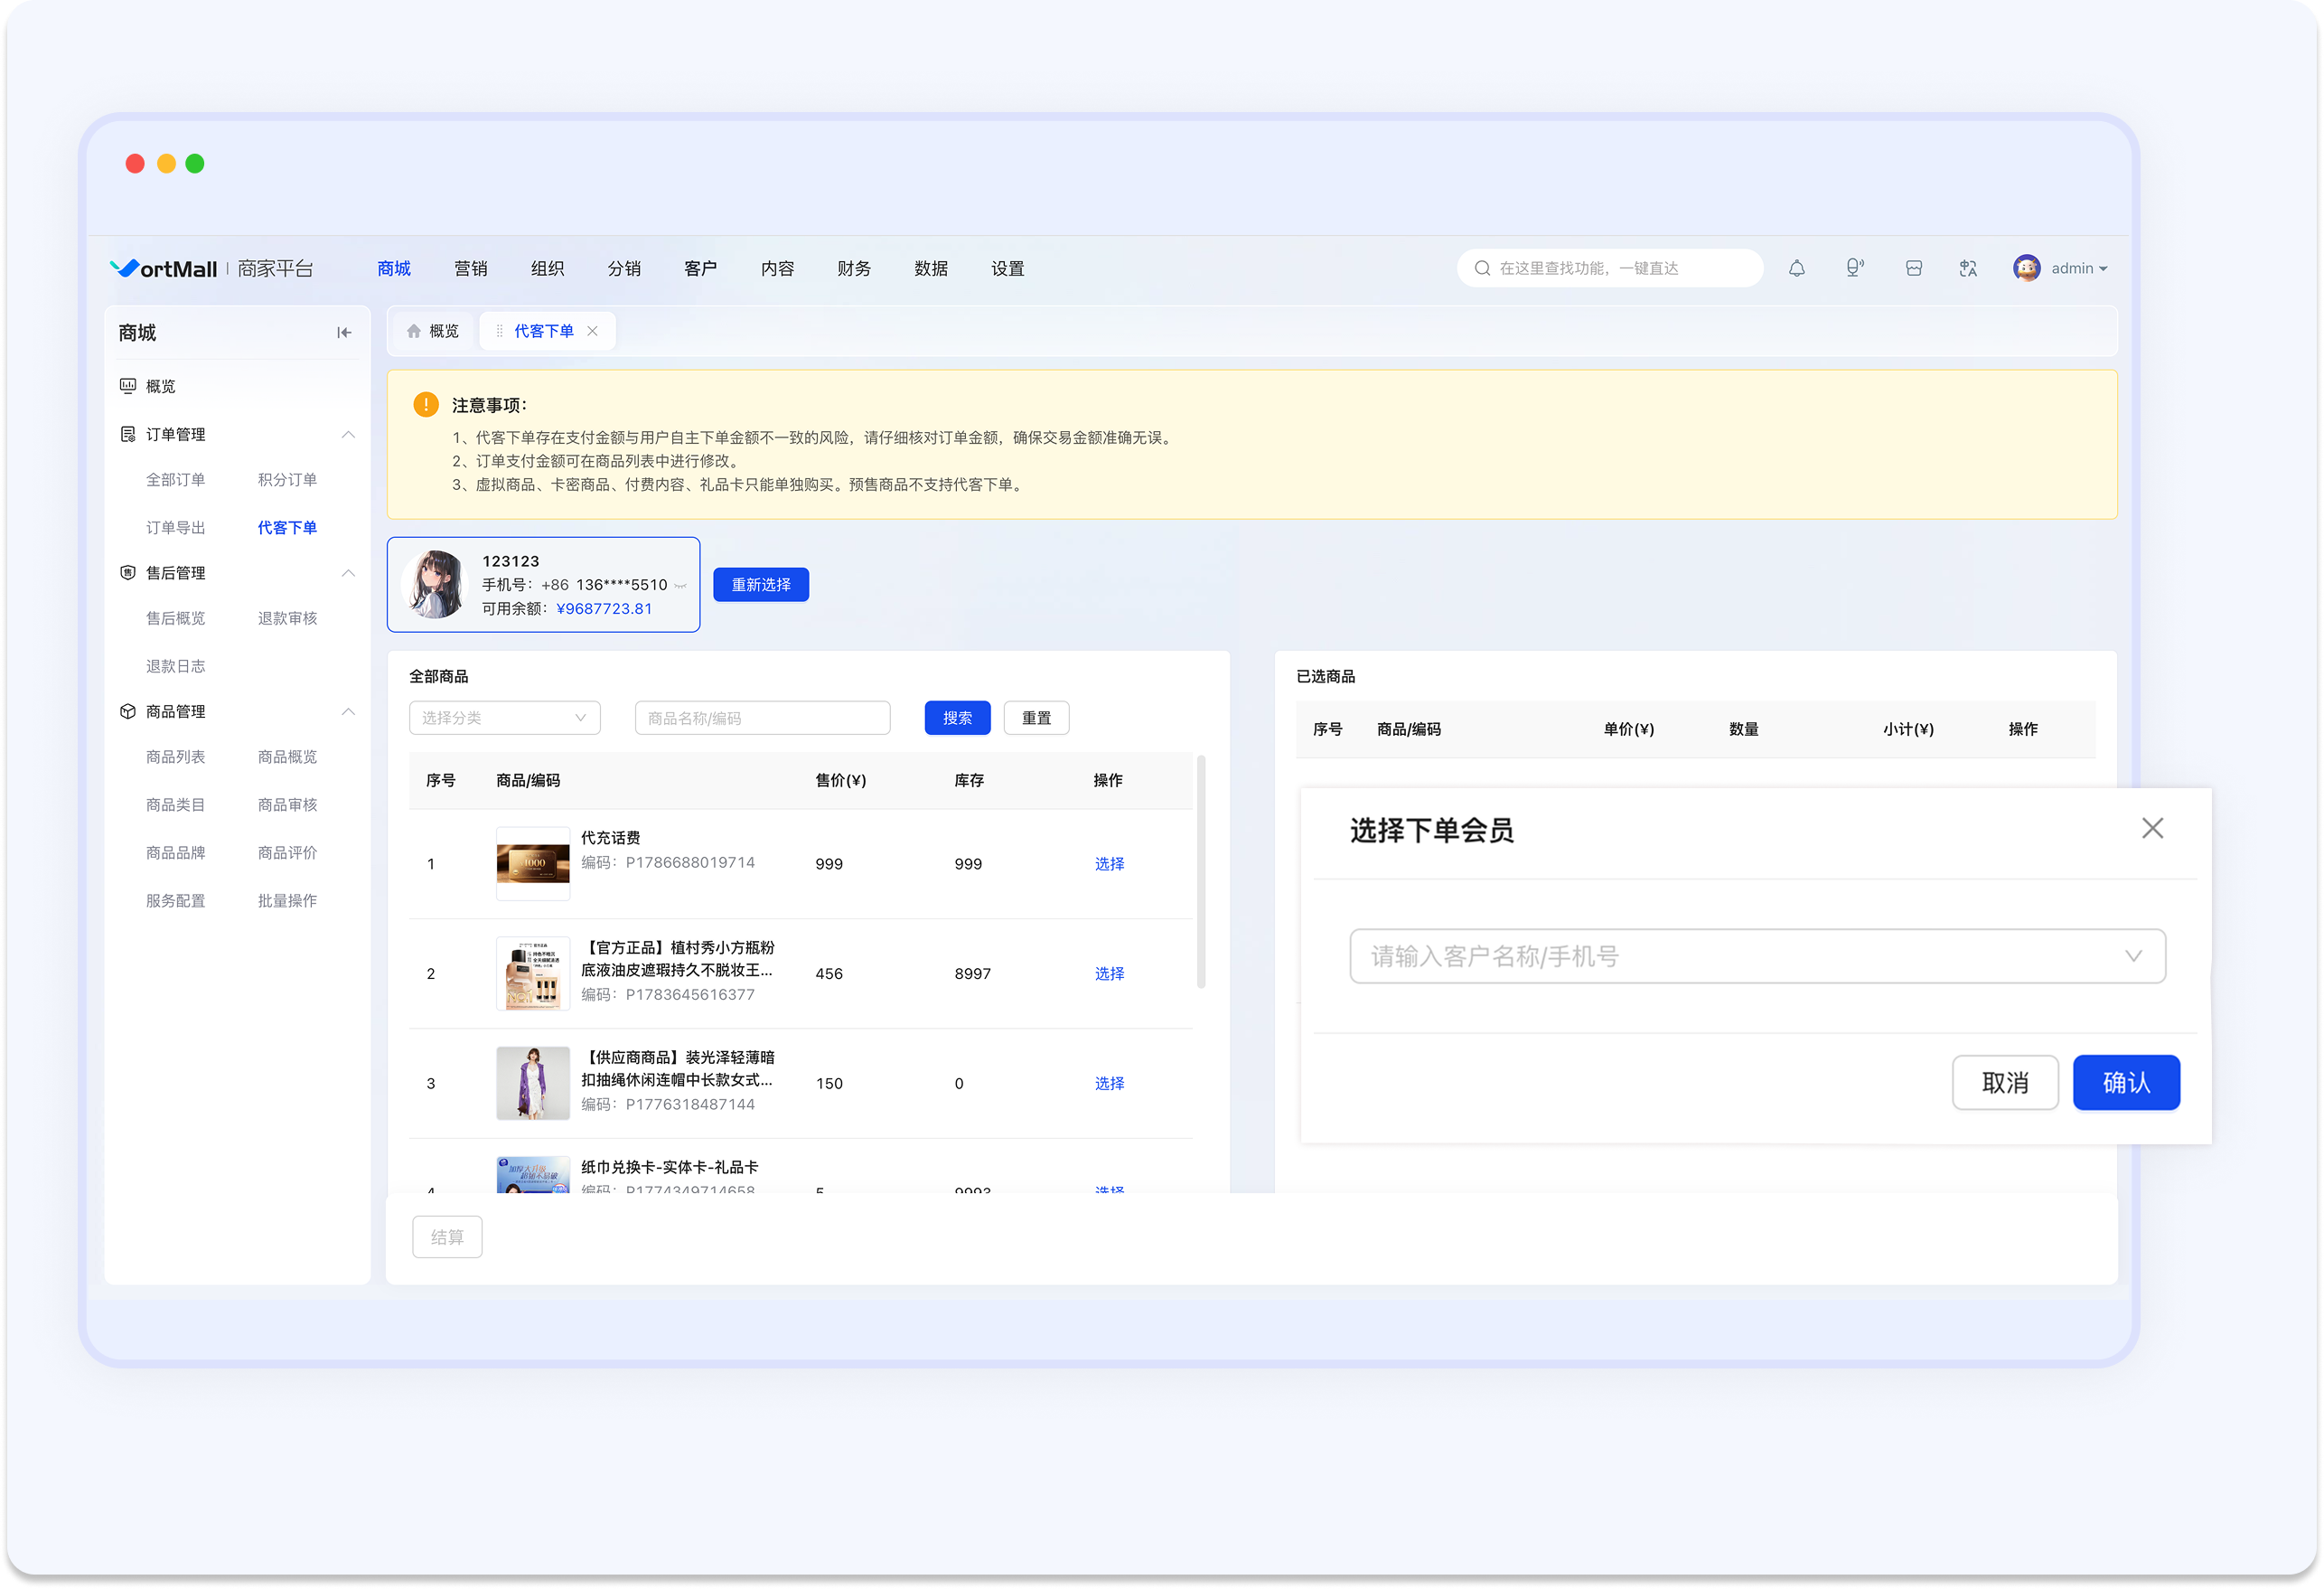Image resolution: width=2324 pixels, height=1589 pixels.
Task: Click the 概览 sidebar monitor icon
Action: [x=128, y=385]
